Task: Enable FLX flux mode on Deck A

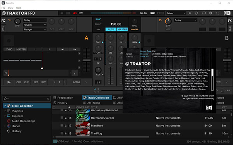Action: (x=36, y=82)
